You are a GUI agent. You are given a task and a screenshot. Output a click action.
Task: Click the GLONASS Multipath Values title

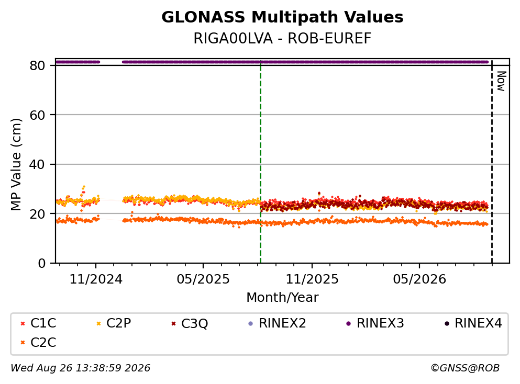[x=282, y=17]
